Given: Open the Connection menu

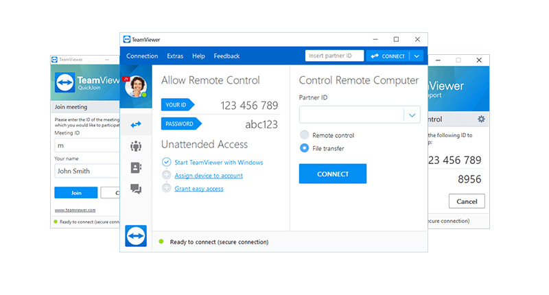Looking at the screenshot, I should pos(142,56).
